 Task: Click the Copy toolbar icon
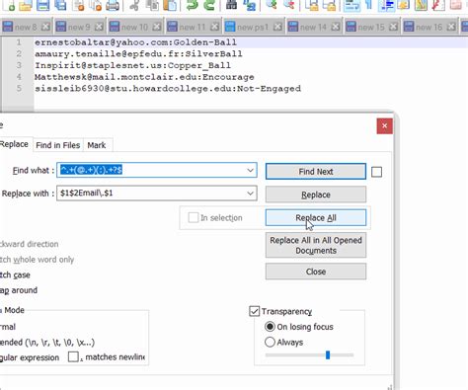(152, 5)
